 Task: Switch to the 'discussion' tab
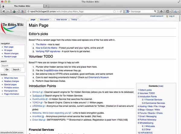(44, 20)
